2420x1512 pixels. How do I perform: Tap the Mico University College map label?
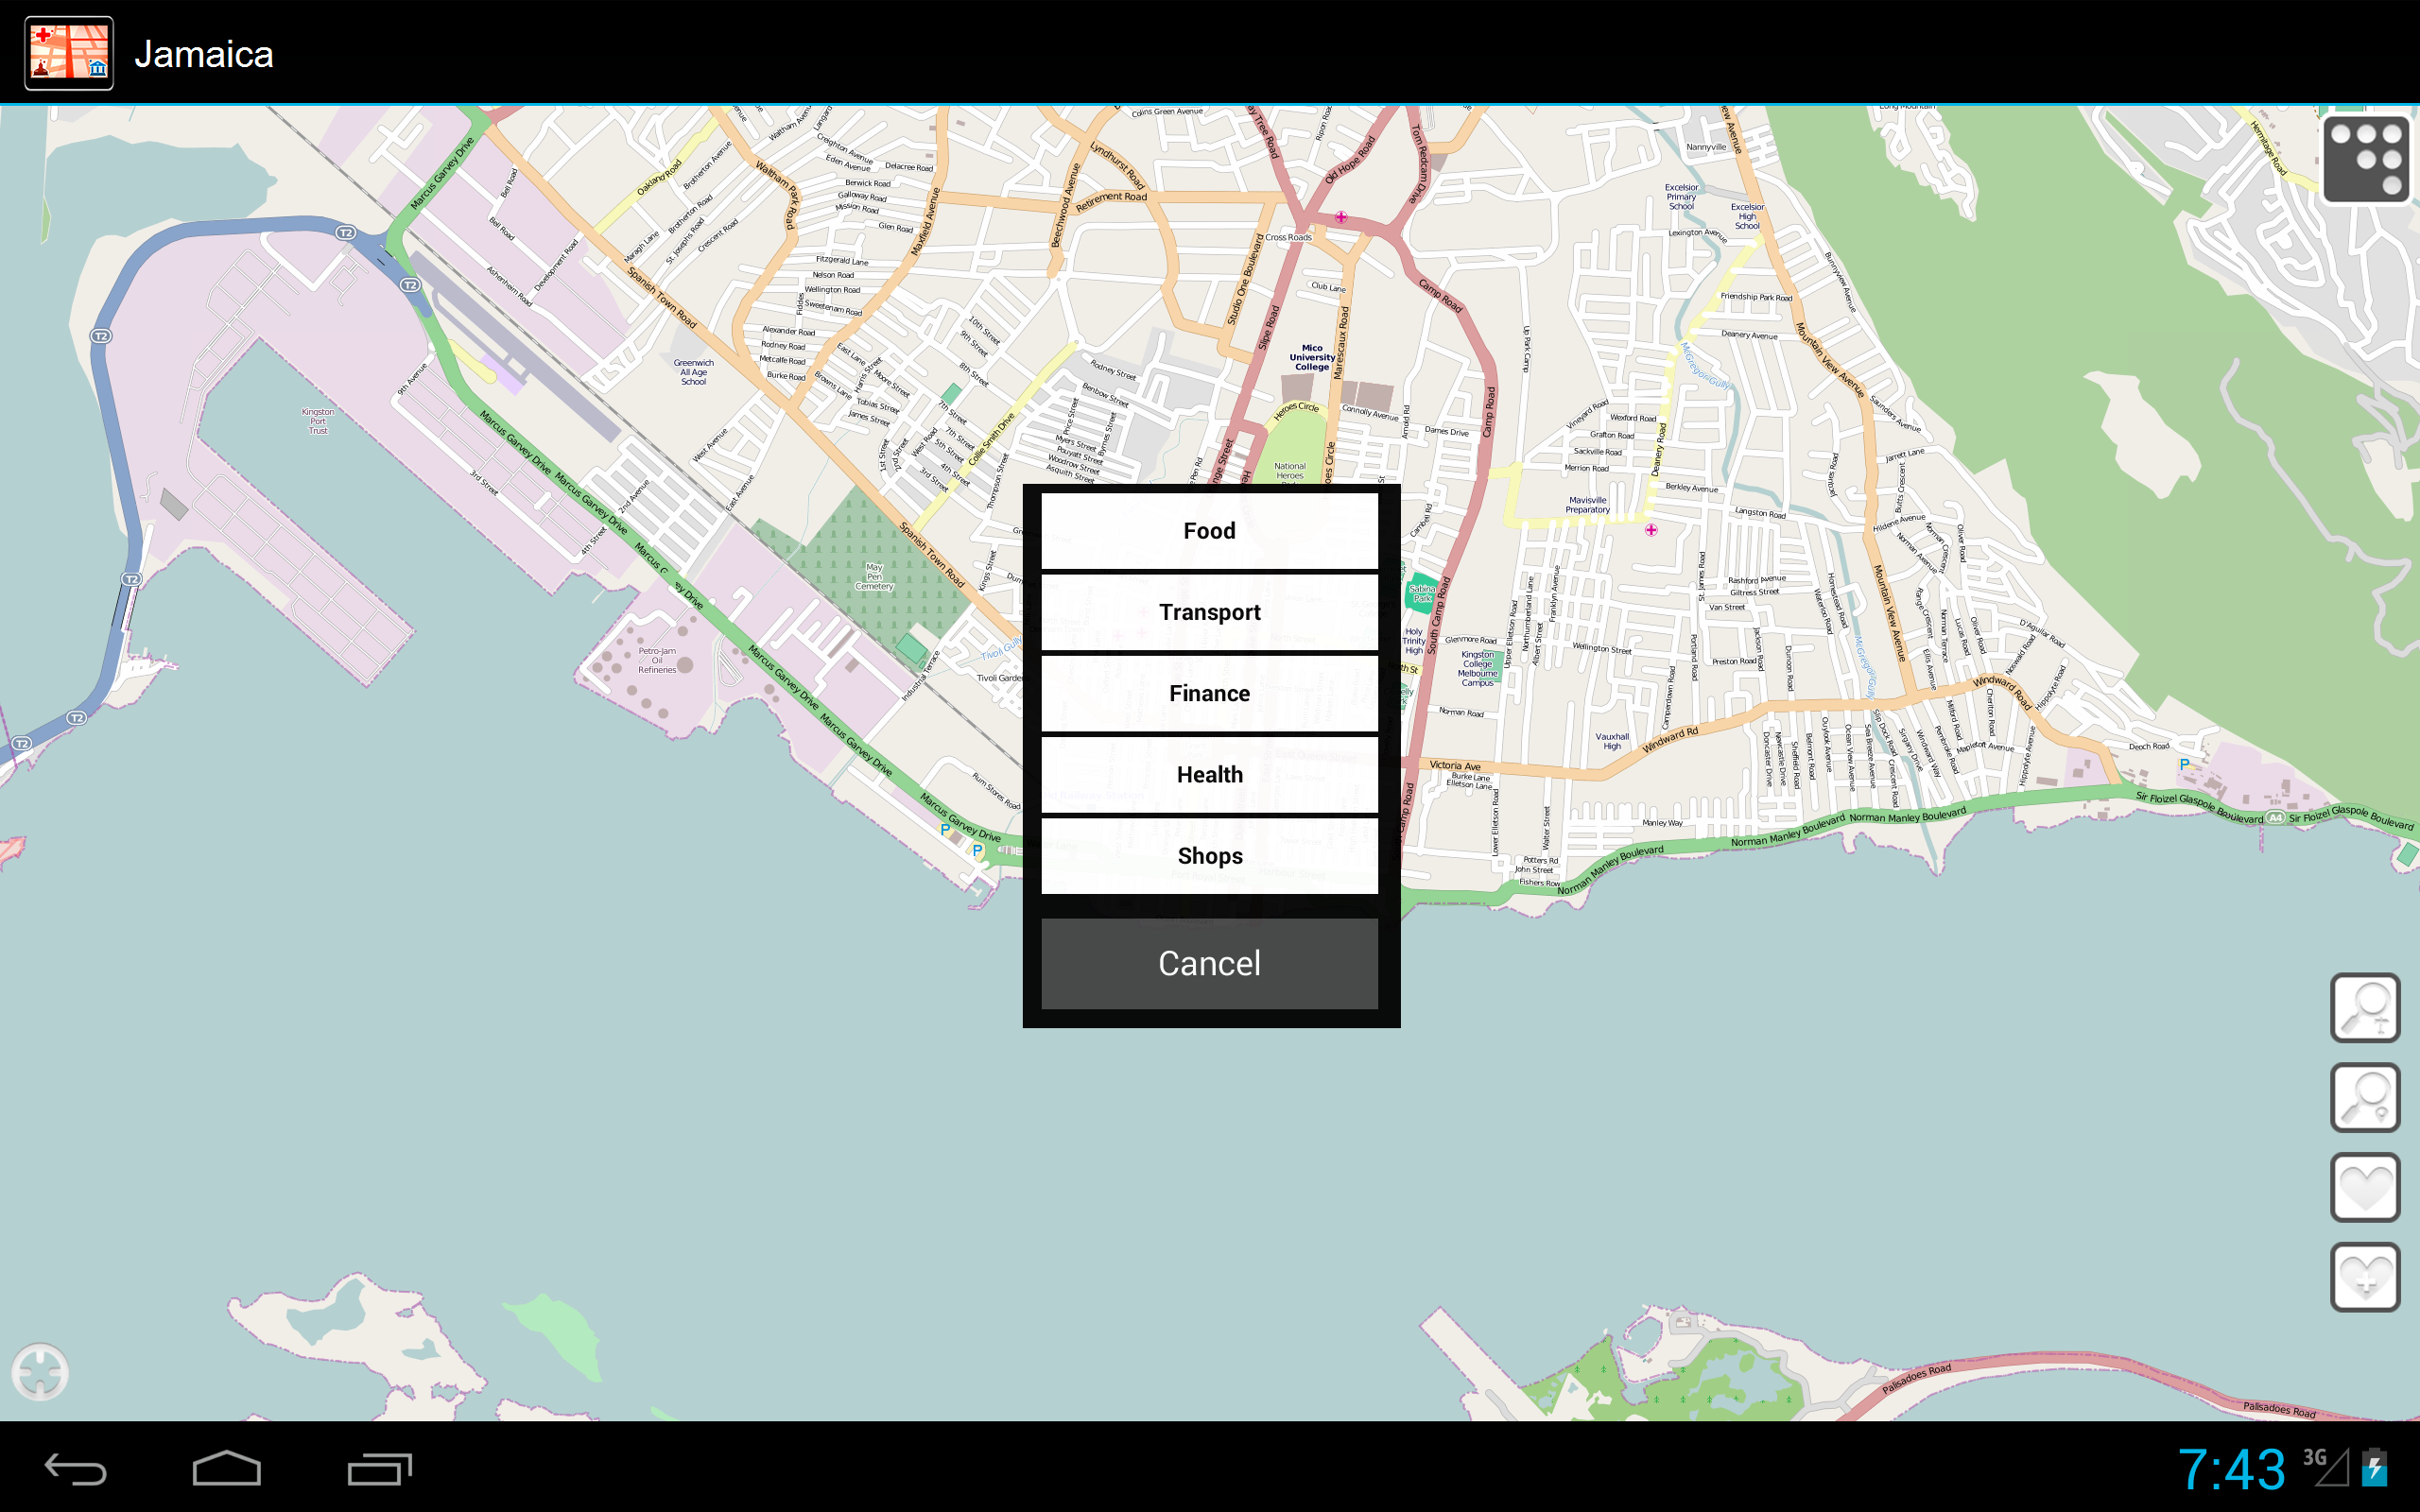(1311, 358)
